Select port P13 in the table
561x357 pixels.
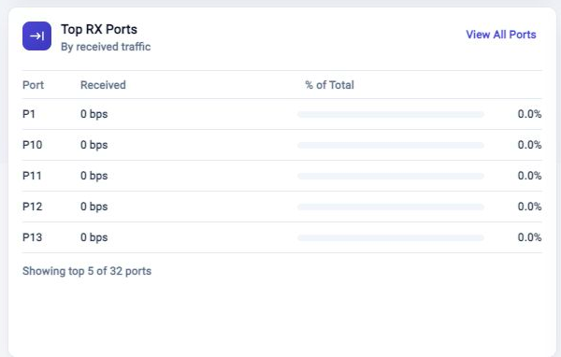pos(32,237)
